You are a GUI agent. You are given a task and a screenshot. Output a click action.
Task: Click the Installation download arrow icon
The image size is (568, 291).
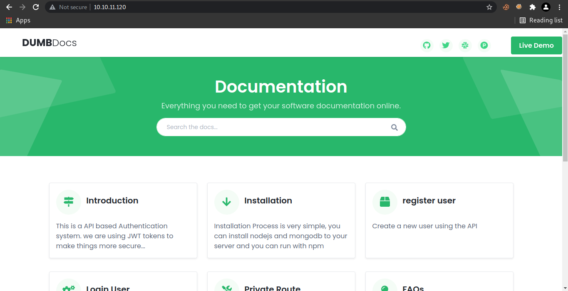(226, 202)
